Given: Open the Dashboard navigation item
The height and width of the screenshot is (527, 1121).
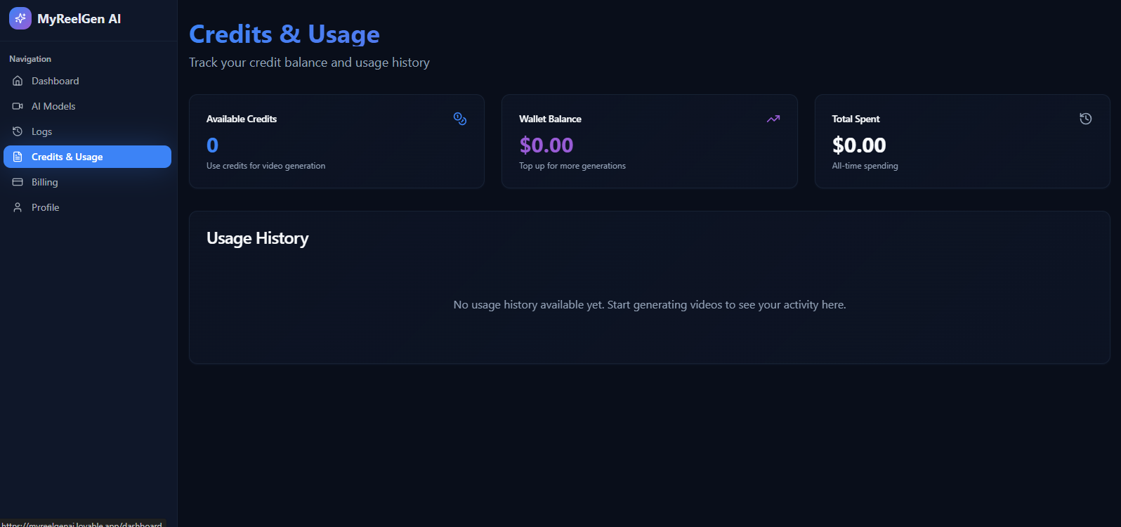Looking at the screenshot, I should click(x=55, y=81).
